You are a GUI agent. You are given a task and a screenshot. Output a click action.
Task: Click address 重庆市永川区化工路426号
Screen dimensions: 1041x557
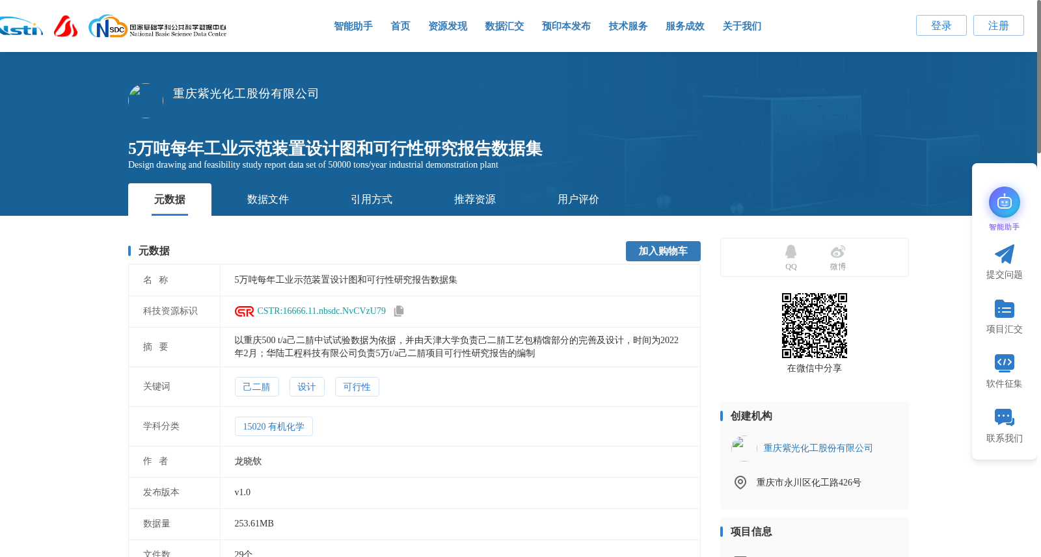(809, 483)
